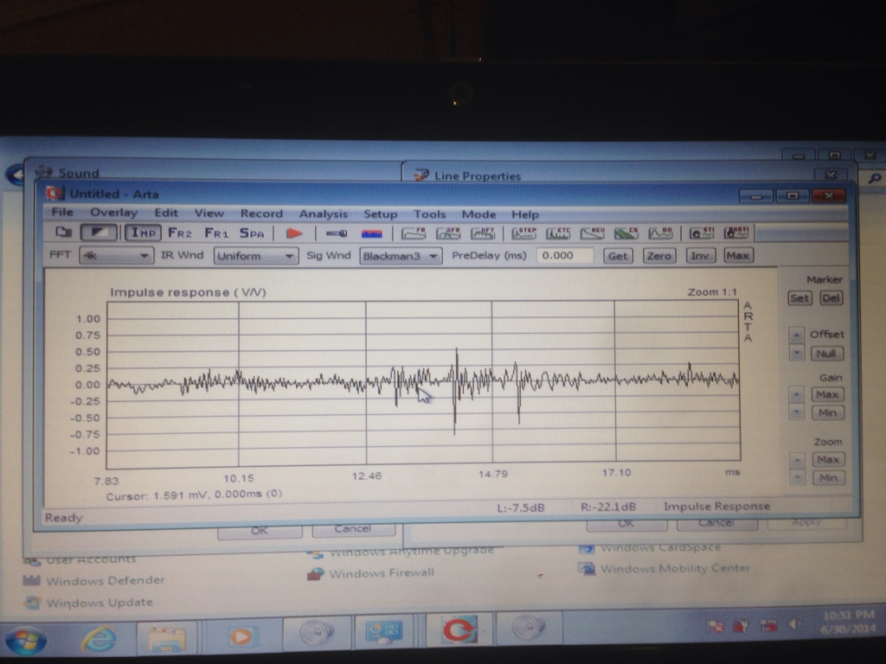The image size is (886, 664).
Task: Click the red-blue level meter icon
Action: tap(372, 233)
